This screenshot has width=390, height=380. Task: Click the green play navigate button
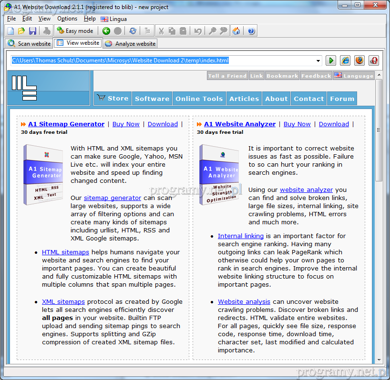[331, 60]
